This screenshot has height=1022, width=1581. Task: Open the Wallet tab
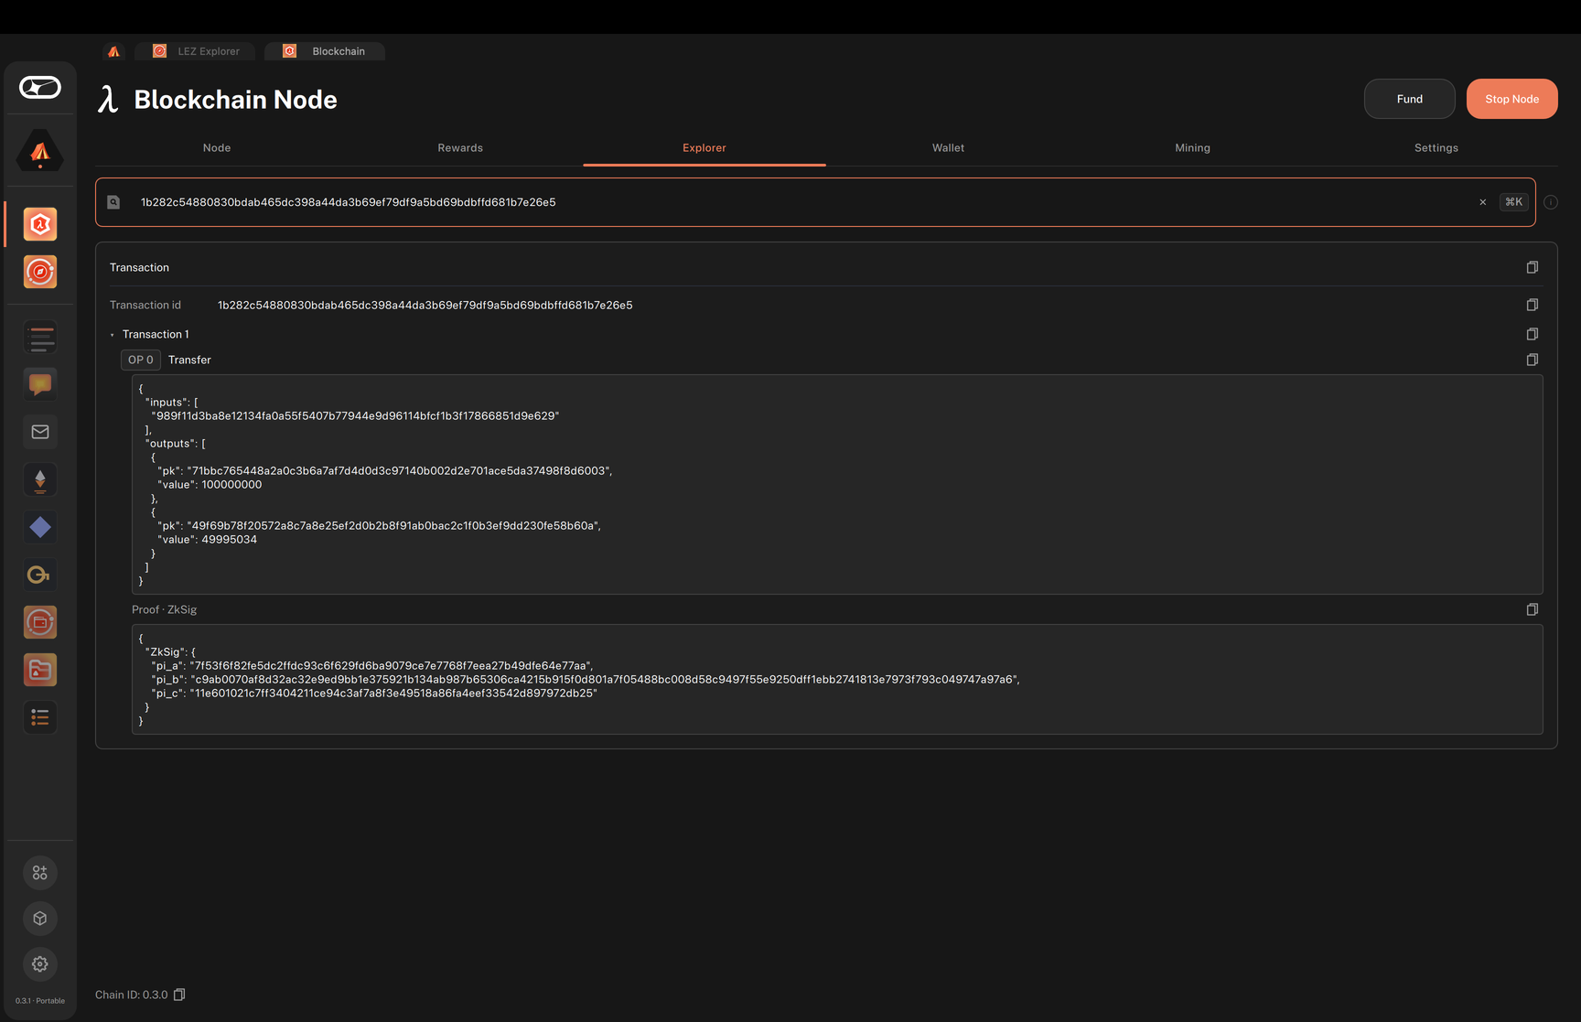948,148
